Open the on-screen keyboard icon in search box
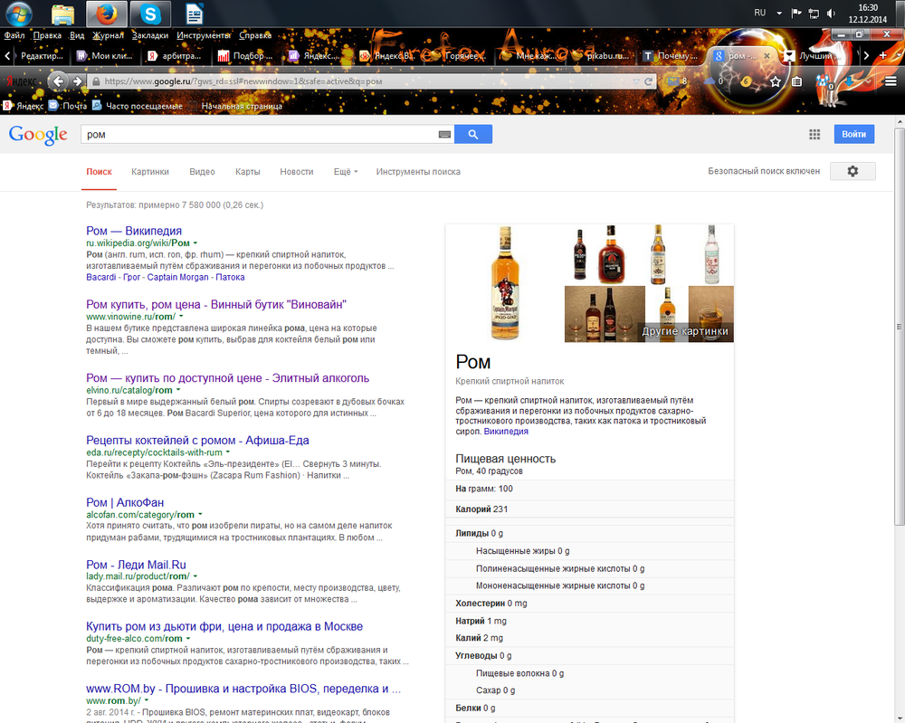Screen dimensions: 905x723 tap(443, 135)
